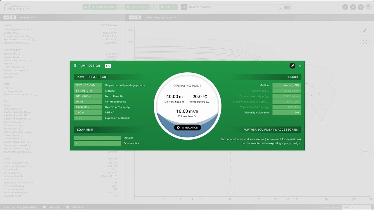374x210 pixels.
Task: Open the Info badge next to Pump Design title
Action: click(x=108, y=66)
